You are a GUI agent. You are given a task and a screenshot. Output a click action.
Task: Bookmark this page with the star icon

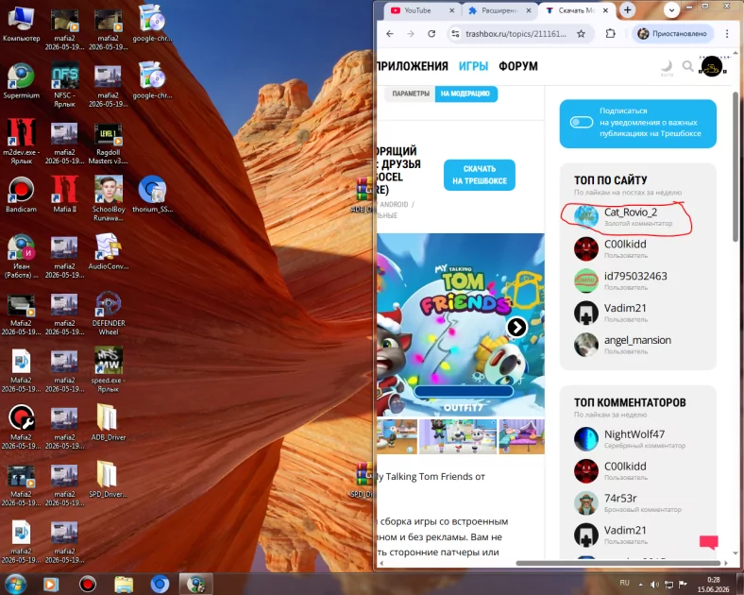581,34
